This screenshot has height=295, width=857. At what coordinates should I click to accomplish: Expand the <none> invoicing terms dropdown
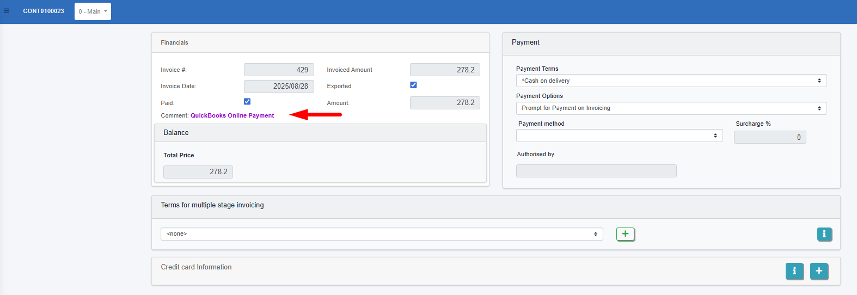pyautogui.click(x=382, y=234)
